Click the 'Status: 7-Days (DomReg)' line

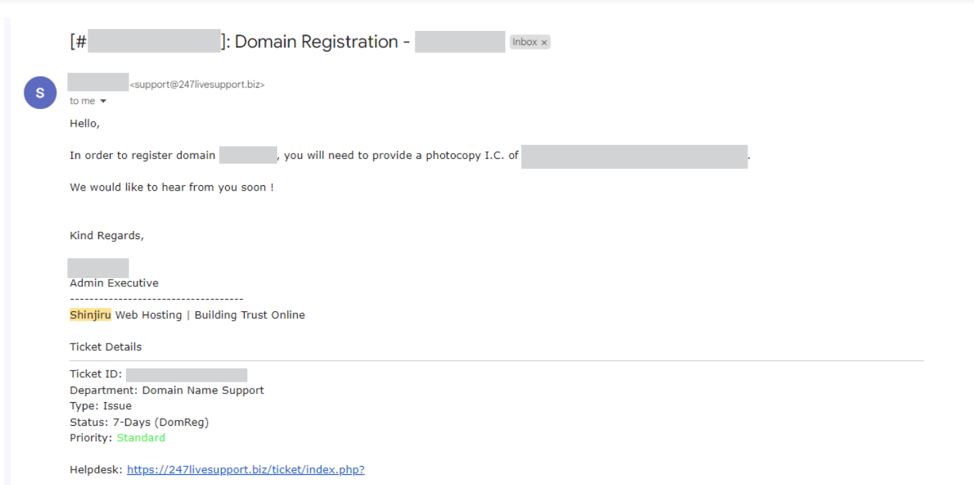click(x=140, y=422)
